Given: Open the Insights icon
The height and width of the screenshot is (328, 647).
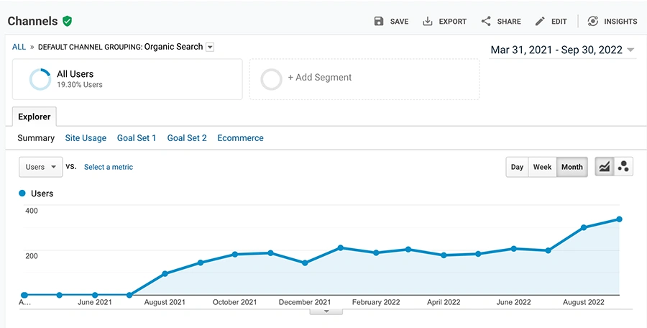Looking at the screenshot, I should (x=593, y=22).
